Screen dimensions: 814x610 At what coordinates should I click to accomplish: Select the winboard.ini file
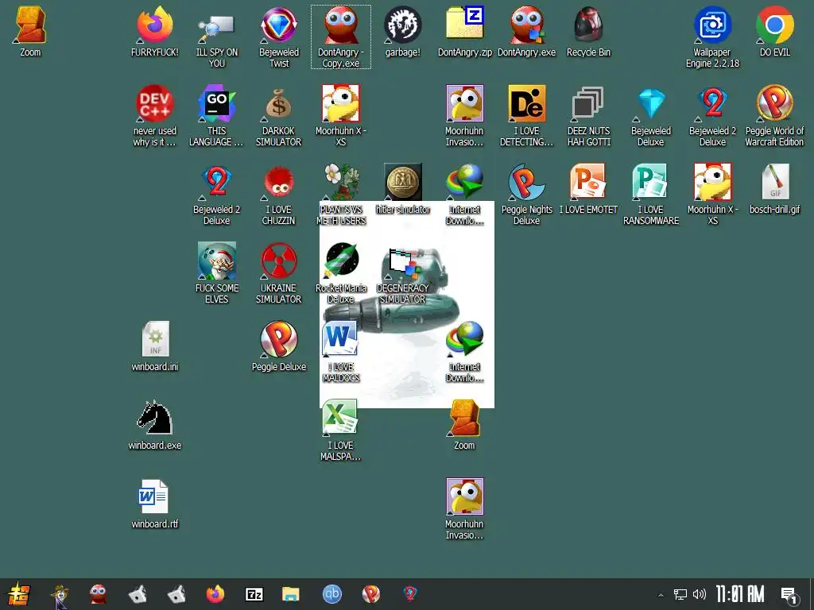[x=155, y=346]
